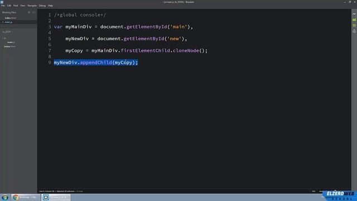Screen dimensions: 357x201
Task: Restore down the Brackets window
Action: pos(350,2)
